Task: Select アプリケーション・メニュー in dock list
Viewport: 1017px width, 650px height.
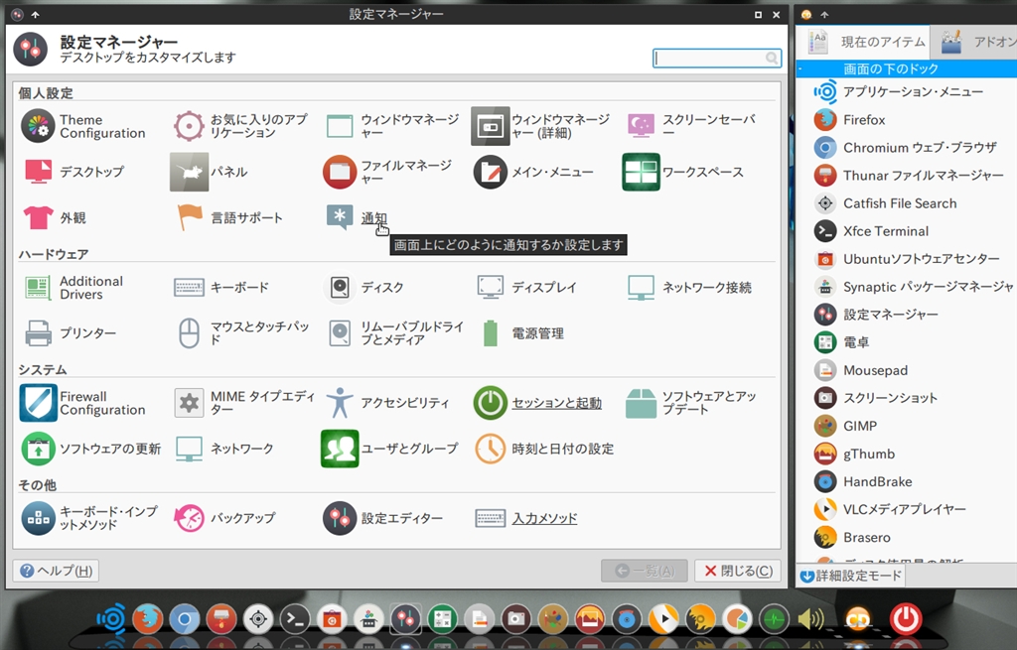Action: point(907,92)
